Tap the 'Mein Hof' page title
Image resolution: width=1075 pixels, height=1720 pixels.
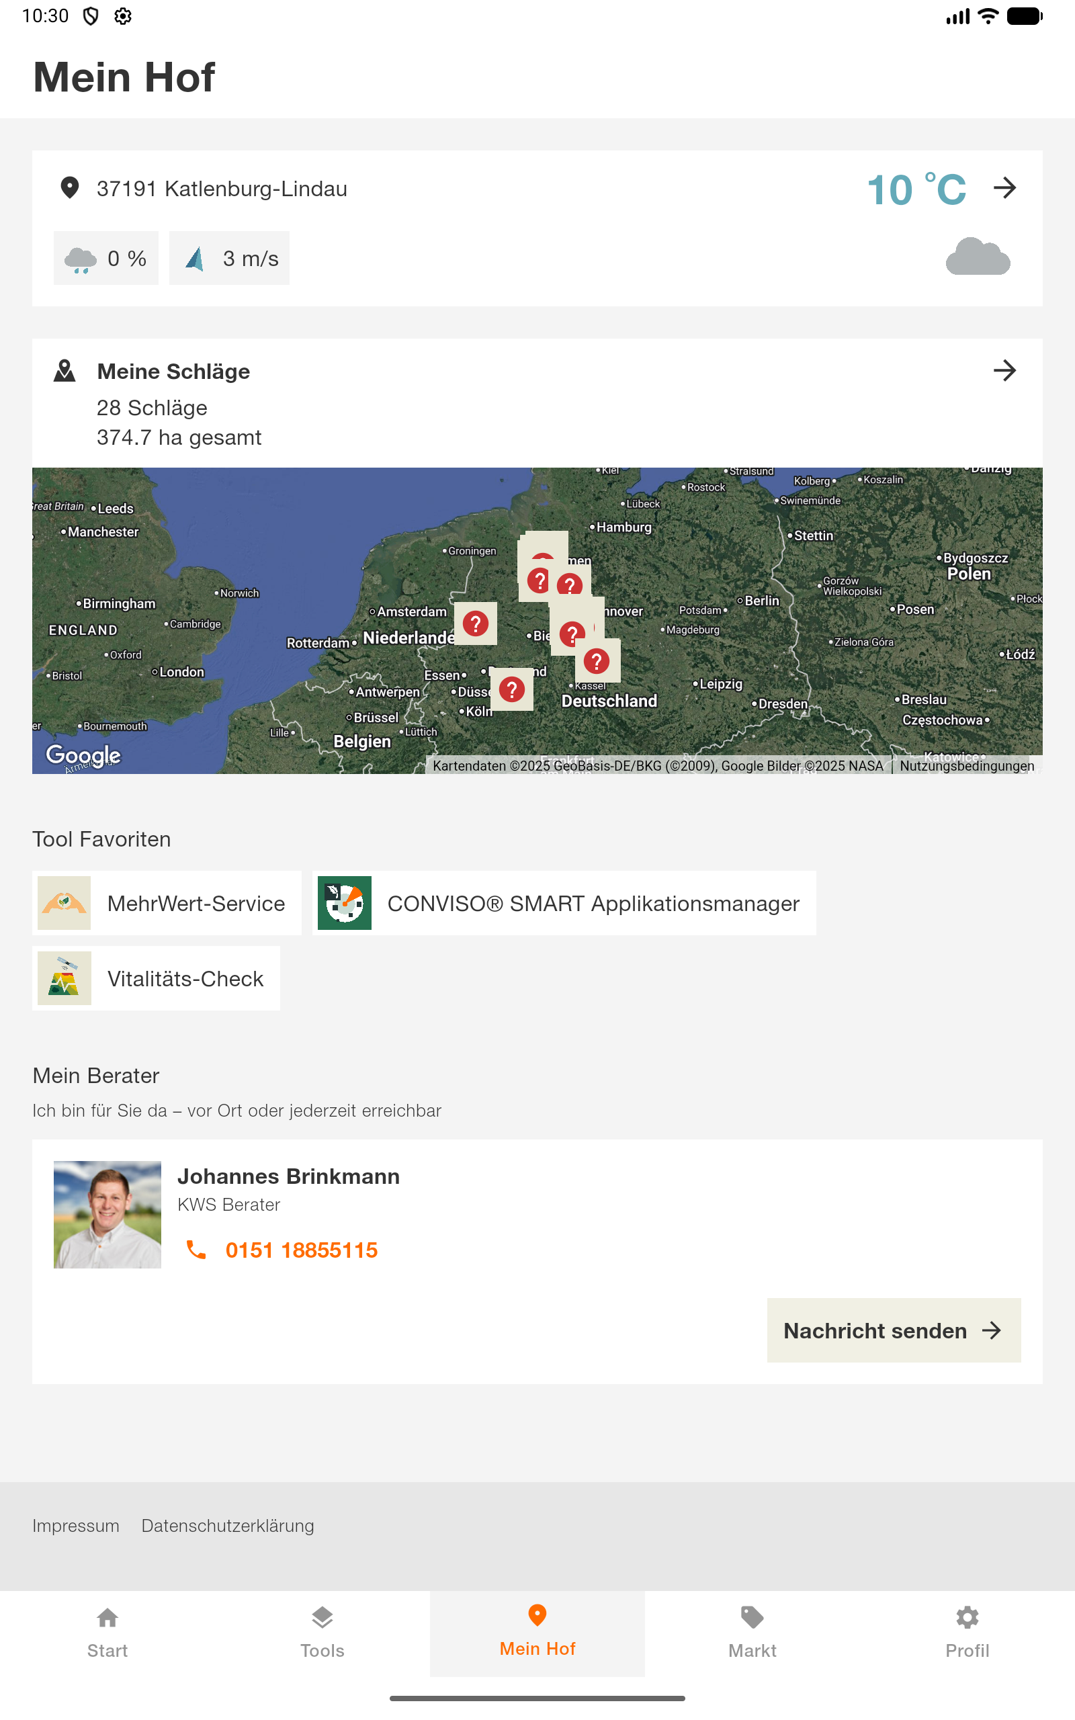(x=124, y=77)
